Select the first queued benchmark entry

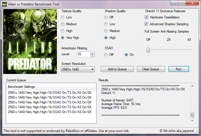(50, 93)
